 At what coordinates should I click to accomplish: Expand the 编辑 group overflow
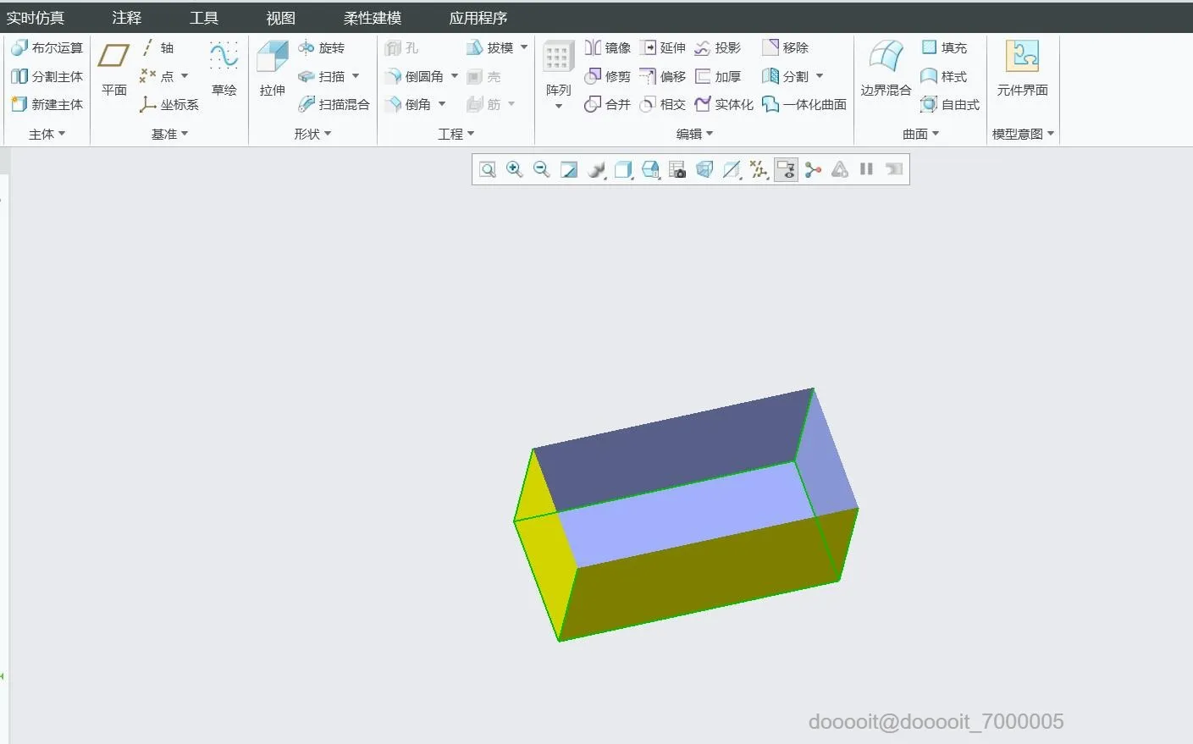pyautogui.click(x=695, y=134)
